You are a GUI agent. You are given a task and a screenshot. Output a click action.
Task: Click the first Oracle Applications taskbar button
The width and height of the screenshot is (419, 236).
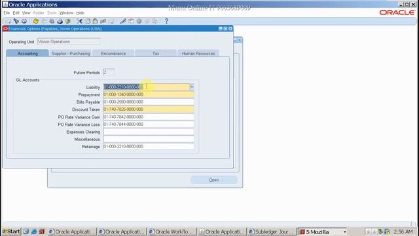coord(72,231)
